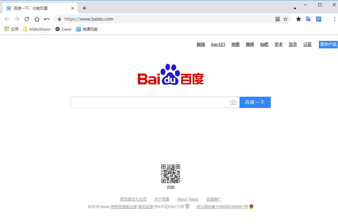
Task: Click the police badge icon in footer
Action: click(251, 207)
